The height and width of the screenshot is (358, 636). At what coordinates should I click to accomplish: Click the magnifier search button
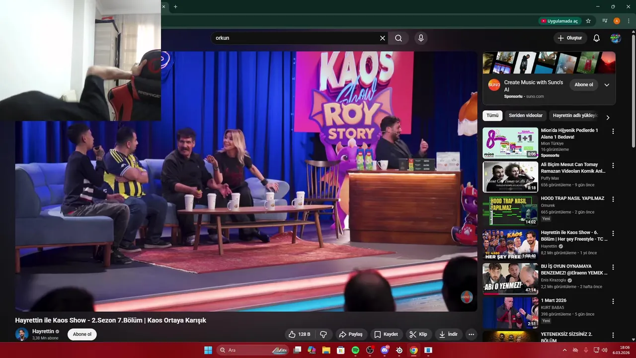(398, 38)
